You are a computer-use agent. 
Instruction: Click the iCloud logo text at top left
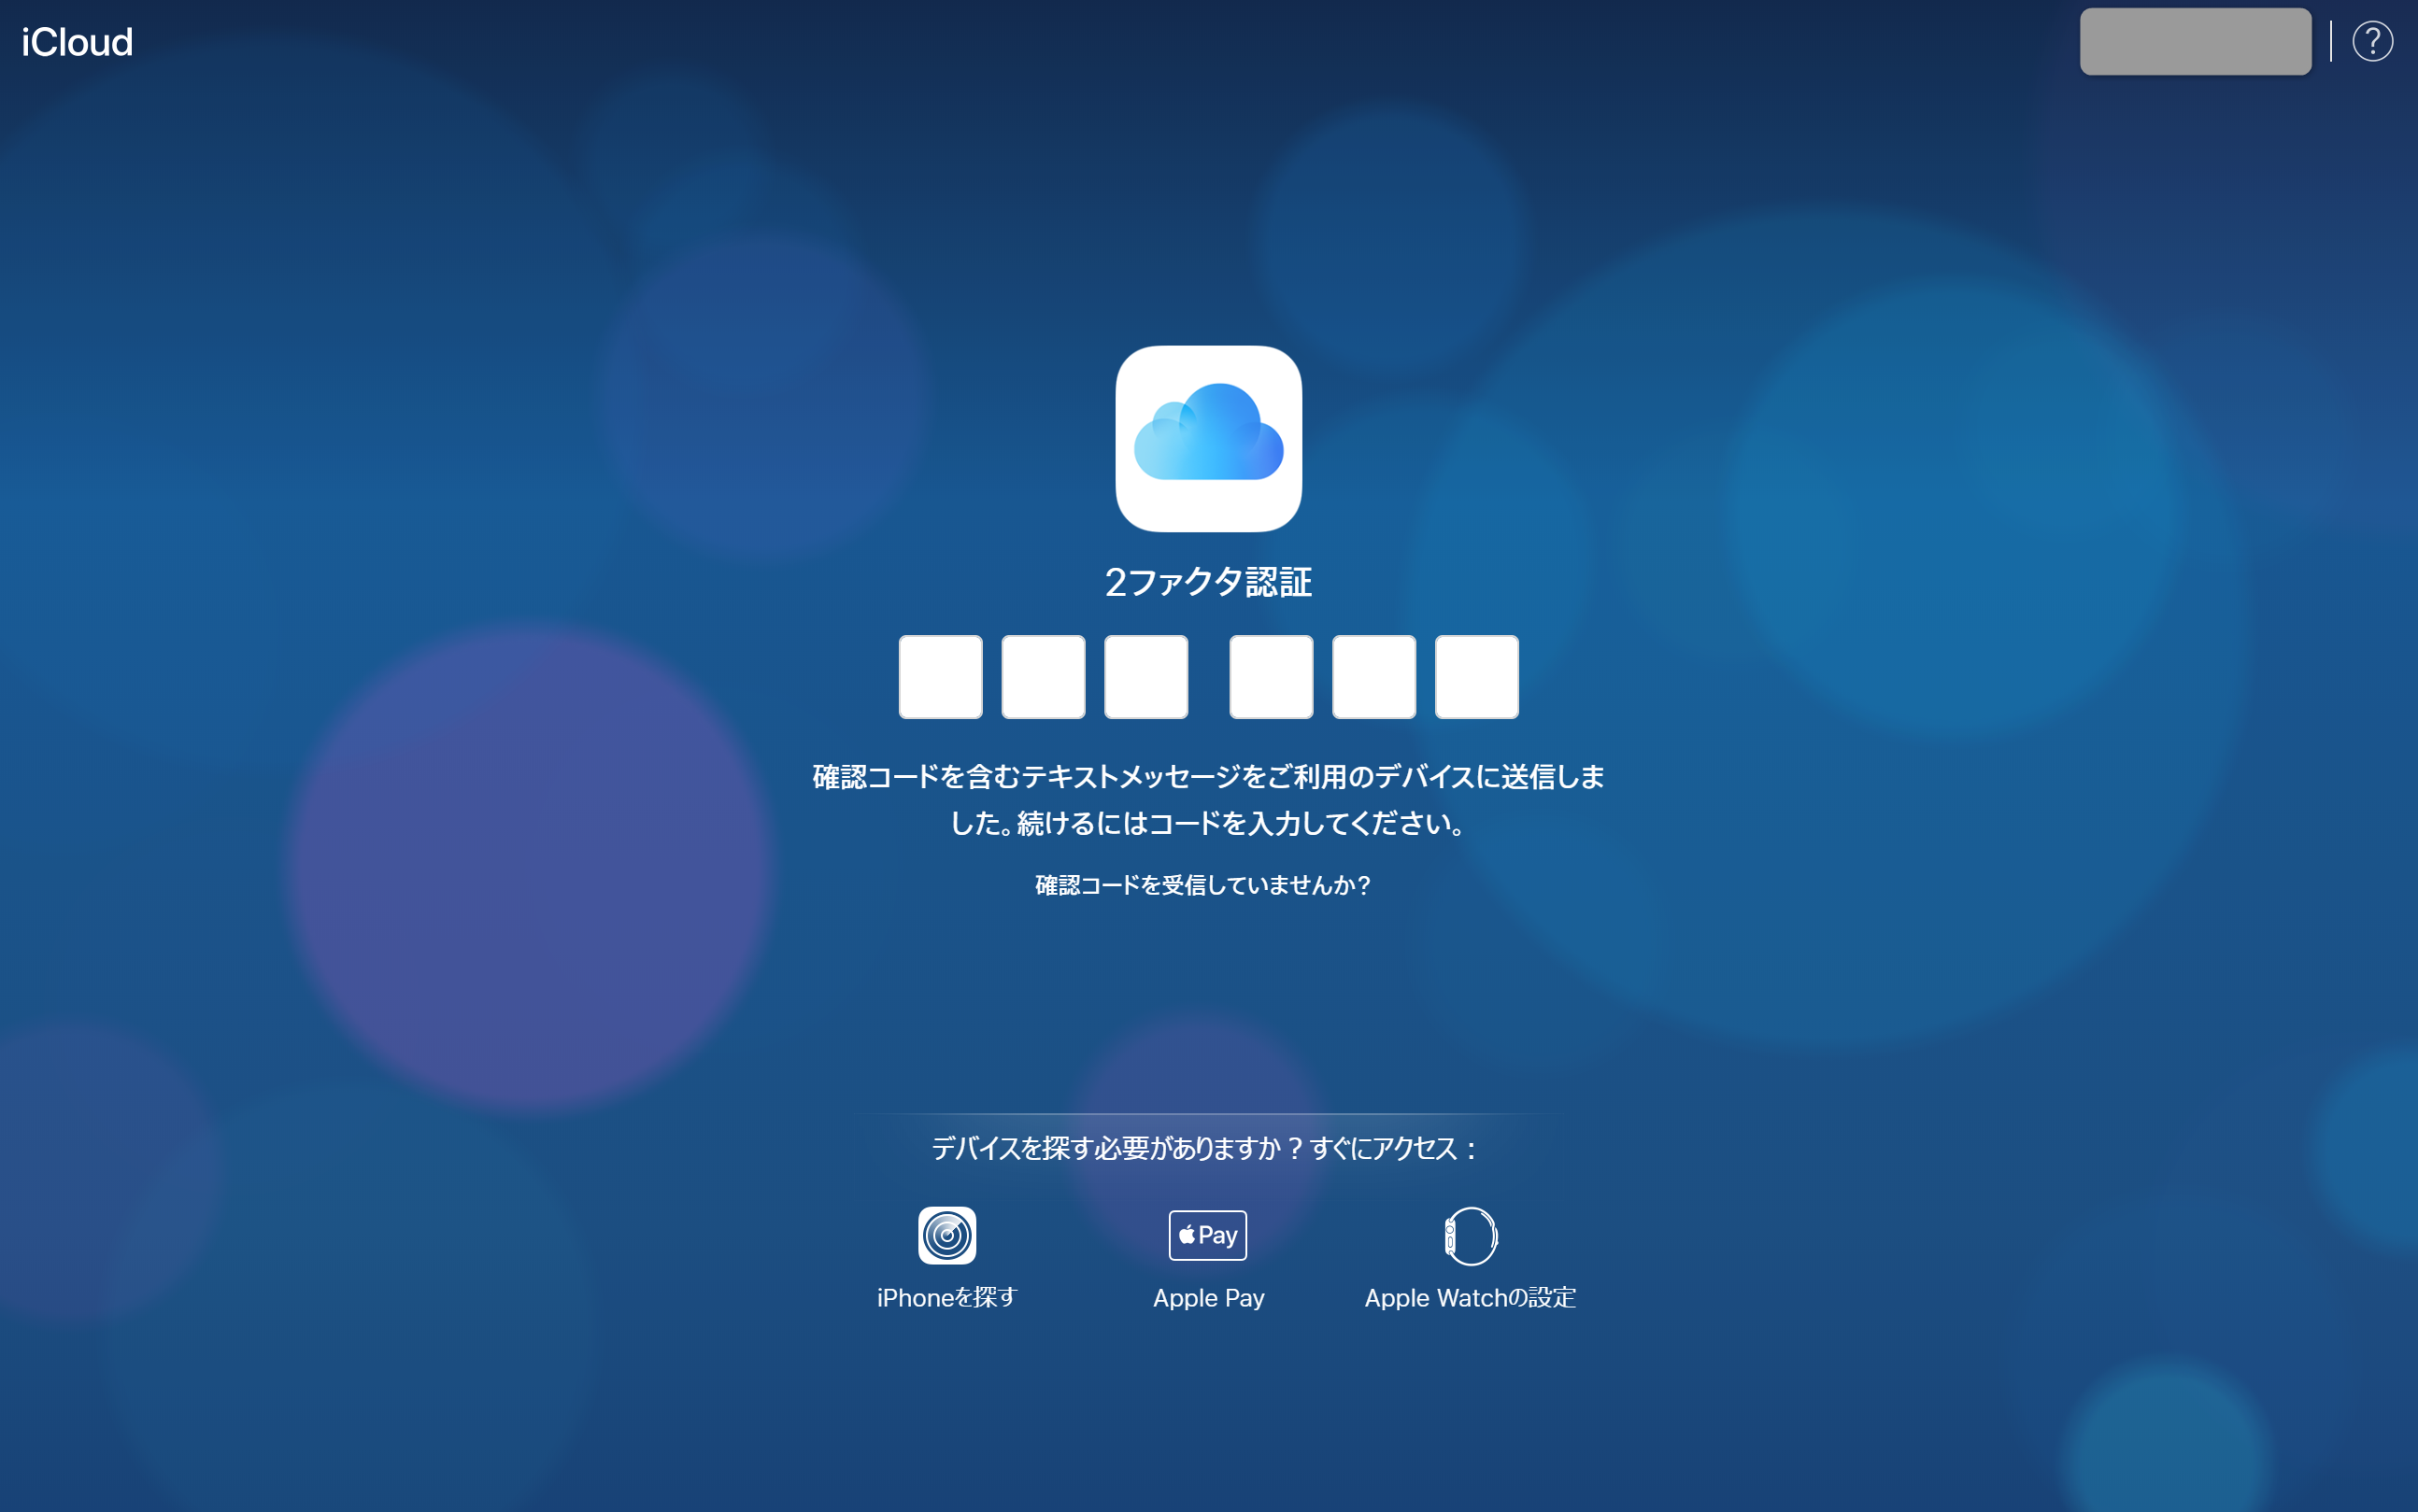[x=77, y=42]
